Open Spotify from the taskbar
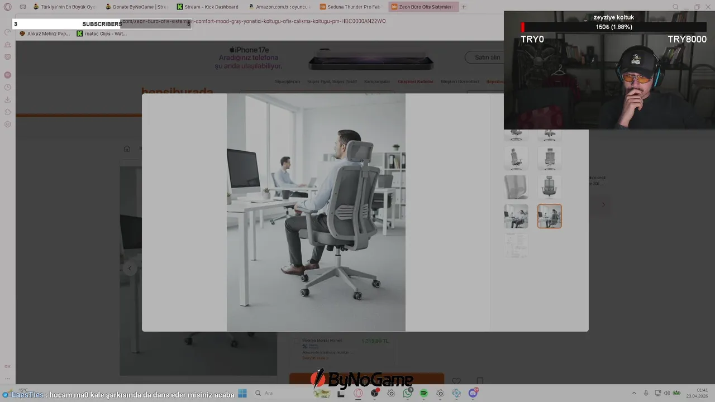This screenshot has height=402, width=715. pos(423,393)
